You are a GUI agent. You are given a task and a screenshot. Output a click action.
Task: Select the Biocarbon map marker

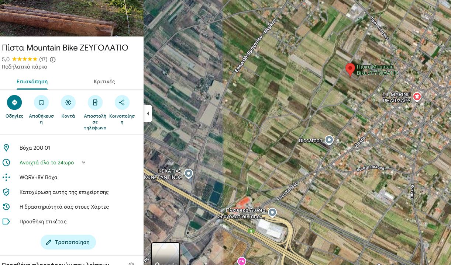click(329, 140)
